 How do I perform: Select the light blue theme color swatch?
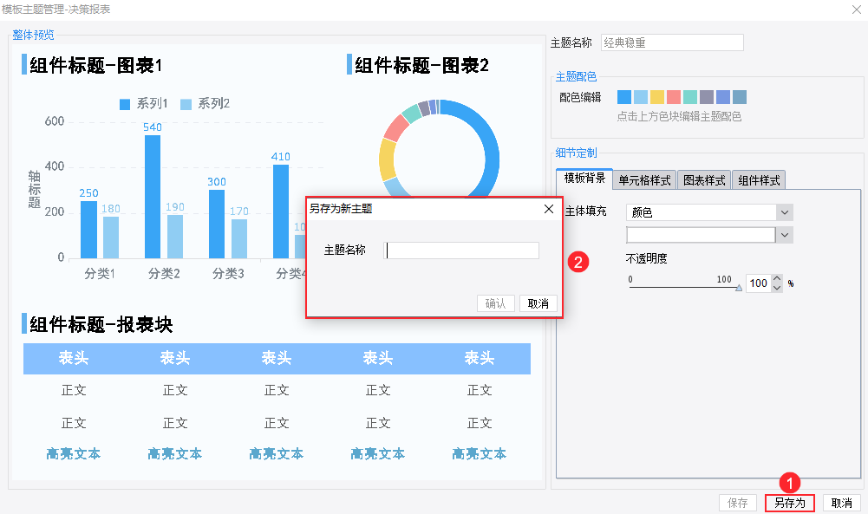click(641, 97)
